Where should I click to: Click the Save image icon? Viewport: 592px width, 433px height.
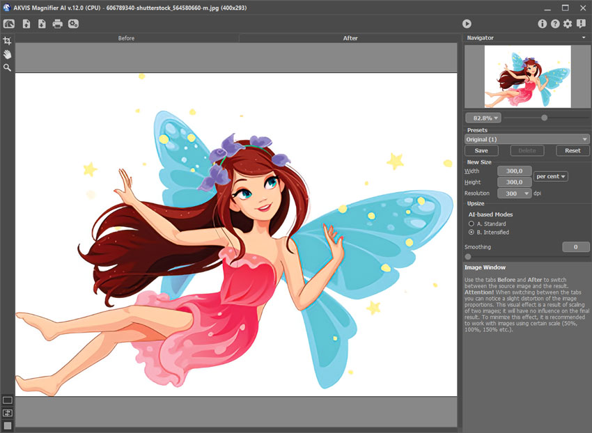point(42,24)
